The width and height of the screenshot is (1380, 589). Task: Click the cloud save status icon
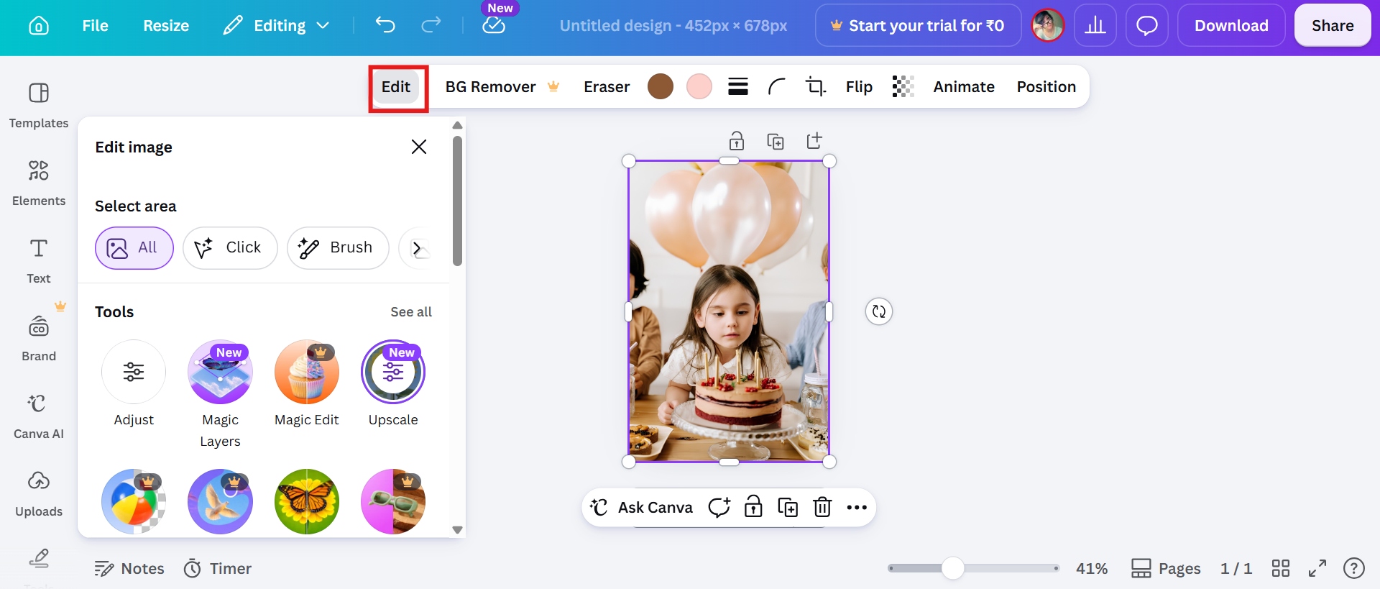tap(494, 26)
